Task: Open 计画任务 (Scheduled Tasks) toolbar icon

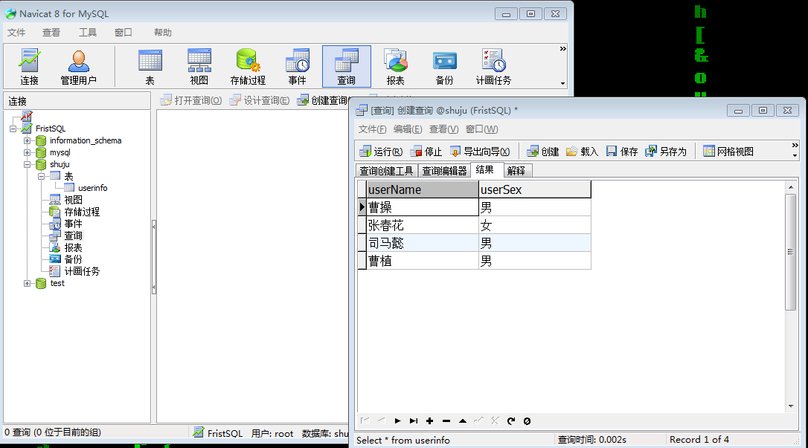Action: (493, 66)
